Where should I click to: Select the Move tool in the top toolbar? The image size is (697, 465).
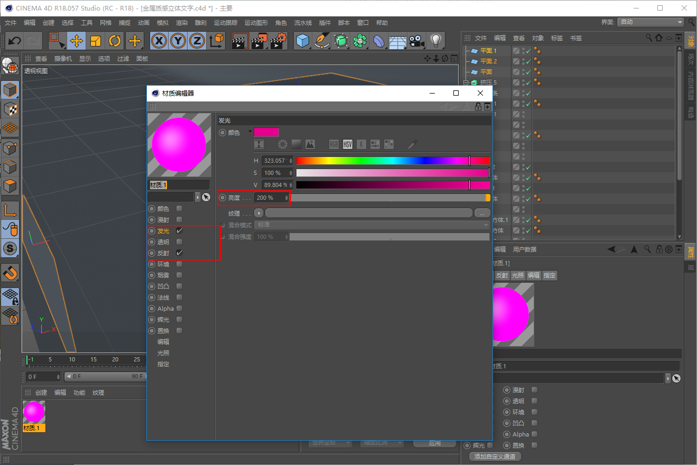(x=77, y=41)
